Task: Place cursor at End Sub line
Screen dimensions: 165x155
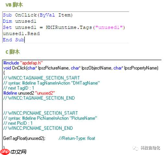Action: [14, 40]
